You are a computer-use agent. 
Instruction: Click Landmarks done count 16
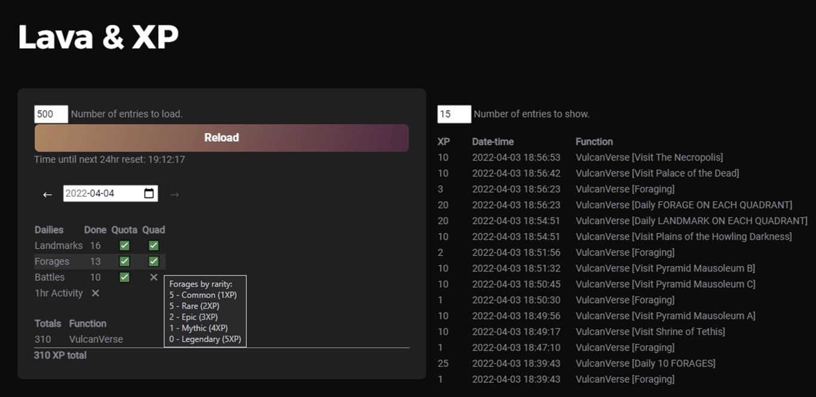click(x=96, y=245)
